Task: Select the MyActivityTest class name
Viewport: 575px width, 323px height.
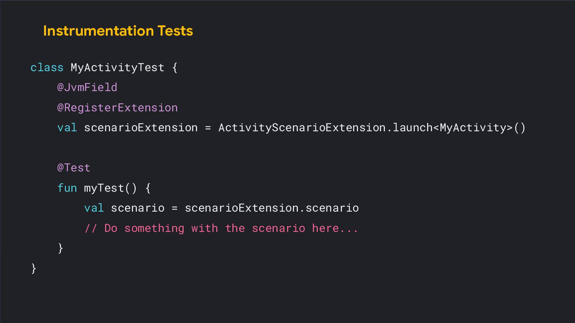Action: coord(117,68)
